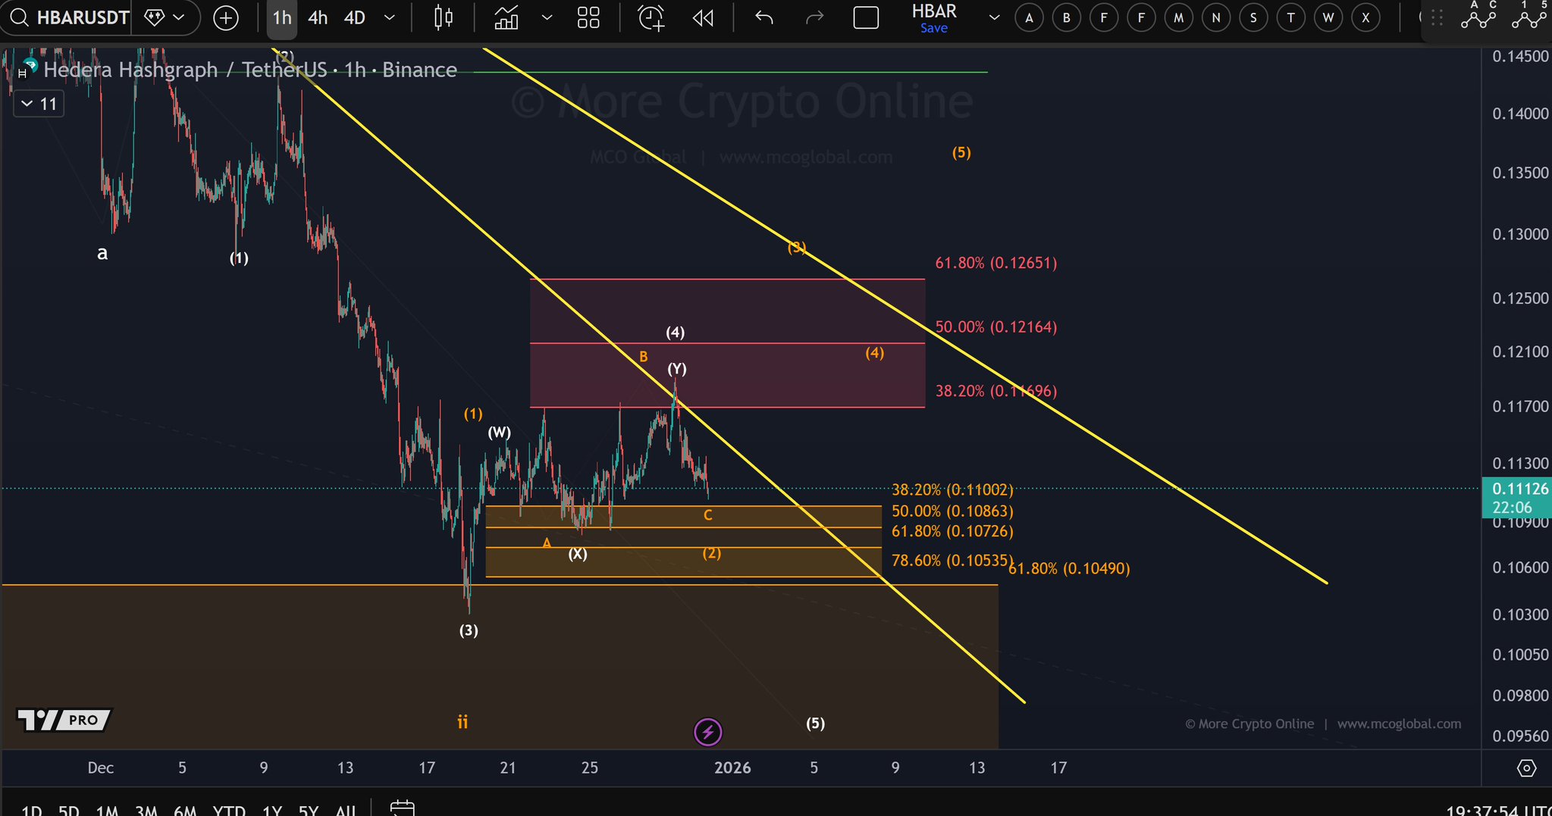Set the date range to 1Y

[x=271, y=811]
